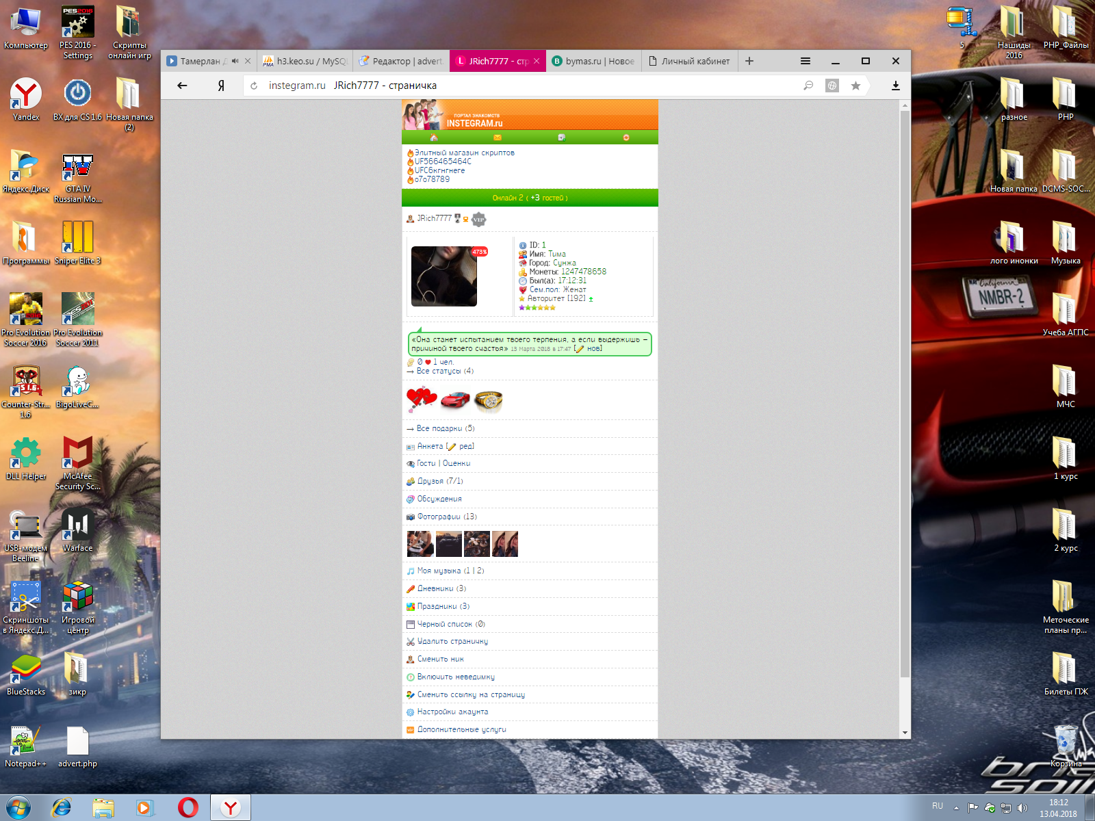
Task: Open mail envelope icon in green navbar
Action: tap(498, 138)
